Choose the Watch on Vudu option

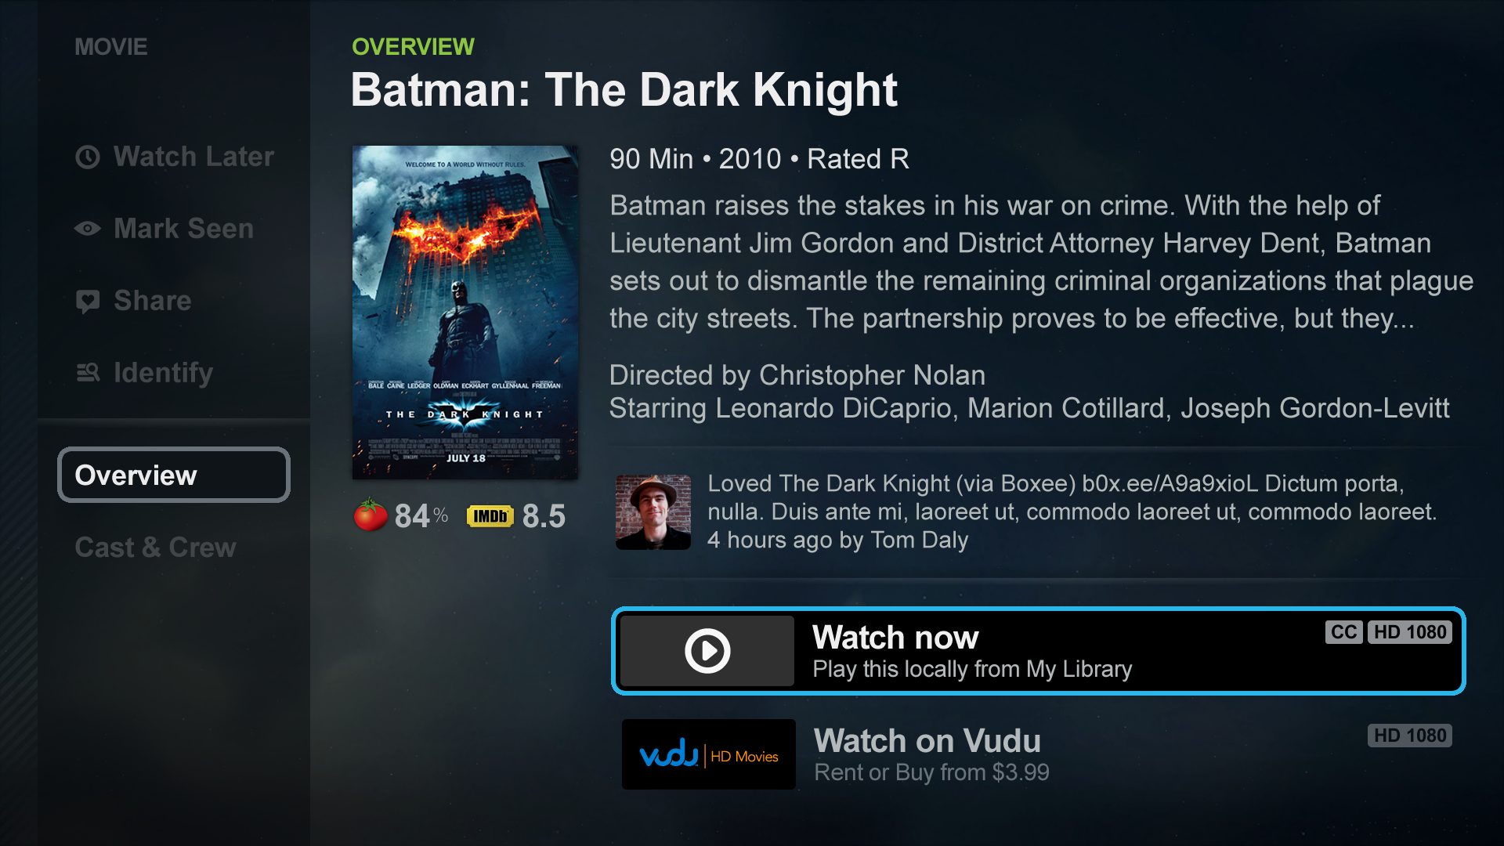[927, 741]
